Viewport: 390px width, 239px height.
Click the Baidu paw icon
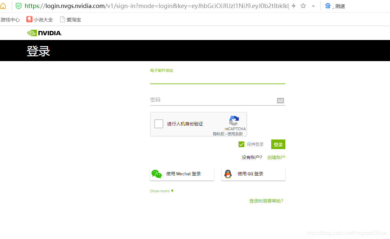click(x=328, y=5)
